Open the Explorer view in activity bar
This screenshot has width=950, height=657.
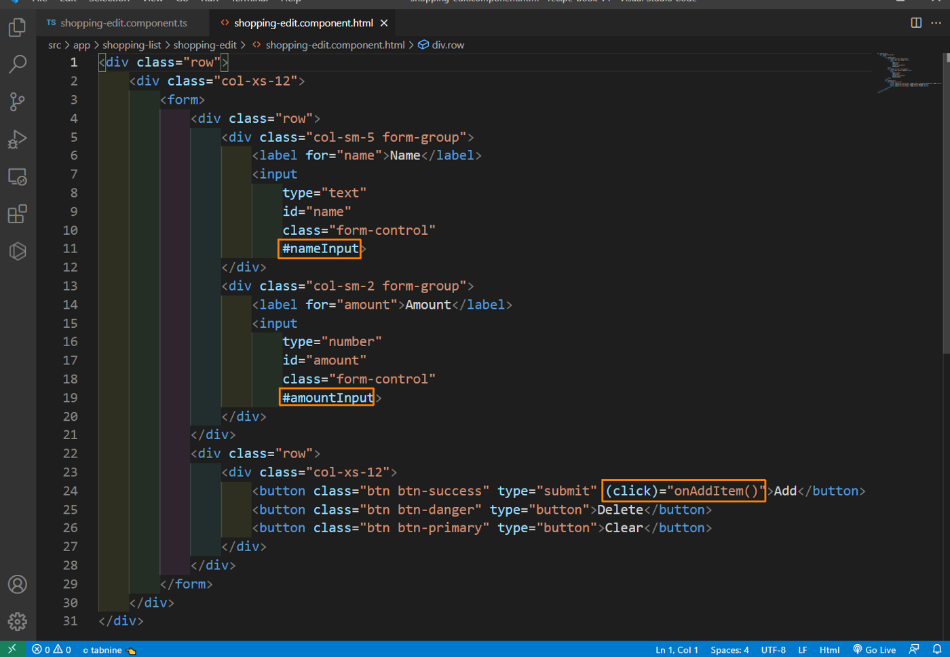[18, 27]
